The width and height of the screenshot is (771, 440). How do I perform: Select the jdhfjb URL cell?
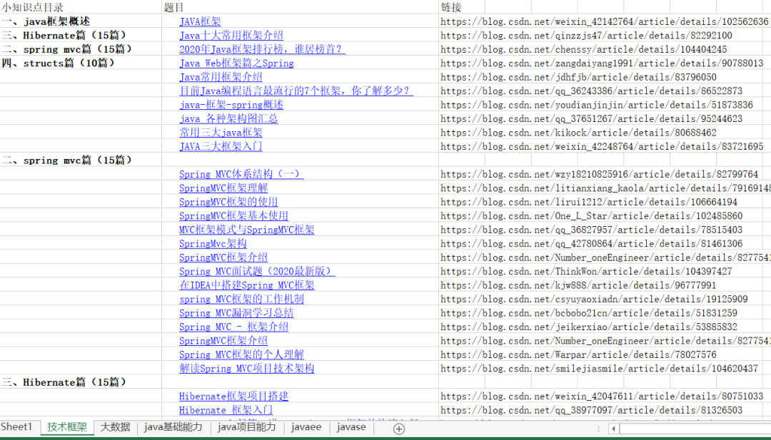(x=578, y=77)
